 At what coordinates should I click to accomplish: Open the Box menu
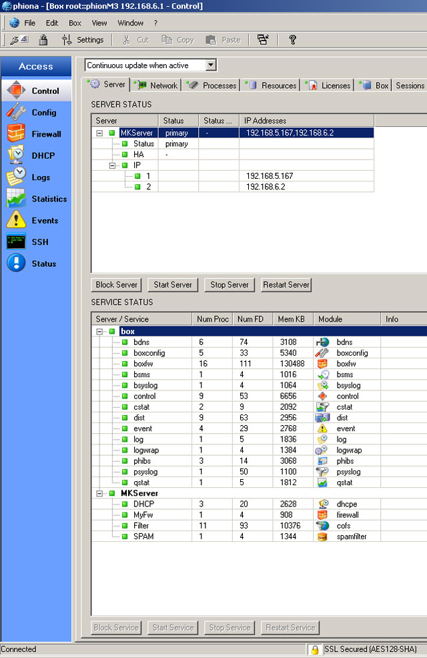(x=75, y=23)
